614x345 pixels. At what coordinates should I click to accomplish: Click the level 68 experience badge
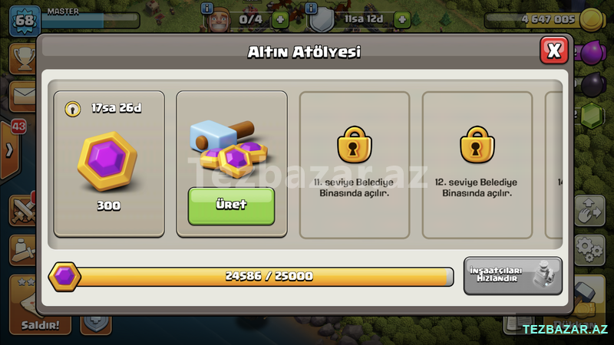tap(25, 21)
